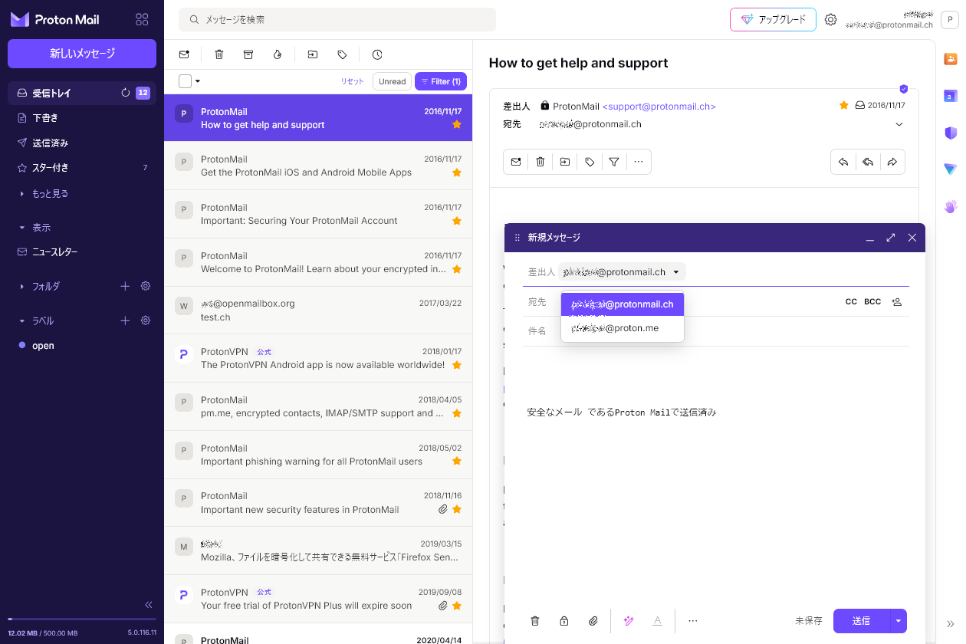Open the スター付き starred folder
Viewport: 966px width, 644px height.
(x=82, y=167)
